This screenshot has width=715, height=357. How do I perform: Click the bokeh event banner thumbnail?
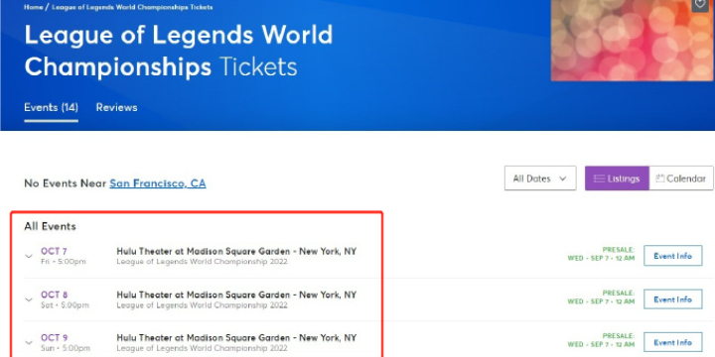tap(633, 40)
